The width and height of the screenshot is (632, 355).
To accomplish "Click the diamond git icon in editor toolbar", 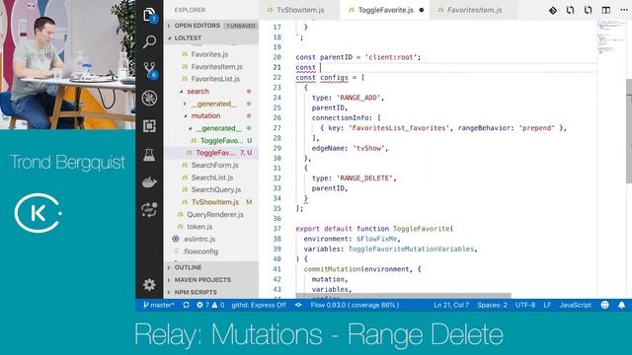I will point(553,10).
